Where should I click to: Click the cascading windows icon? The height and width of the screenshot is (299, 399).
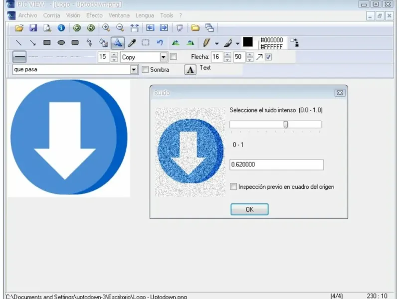pos(209,28)
